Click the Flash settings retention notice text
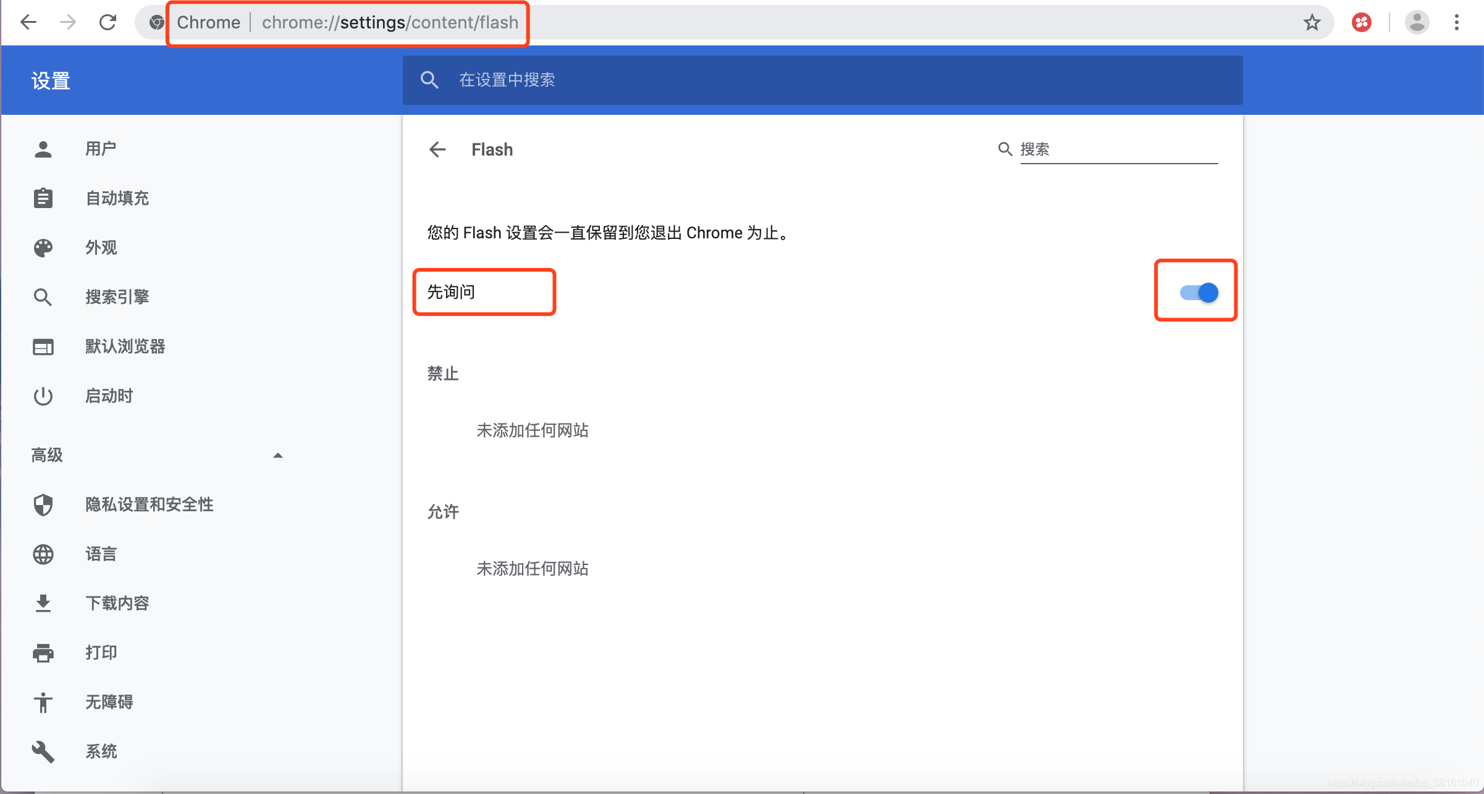 (608, 233)
